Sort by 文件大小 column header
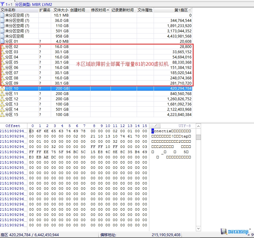This screenshot has width=254, height=238. (x=60, y=10)
